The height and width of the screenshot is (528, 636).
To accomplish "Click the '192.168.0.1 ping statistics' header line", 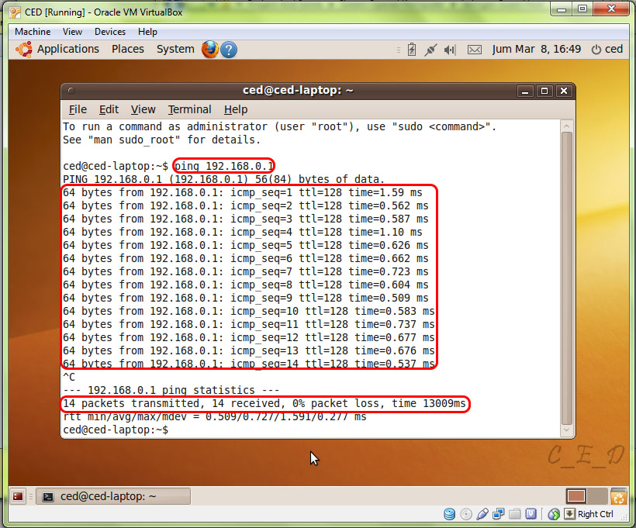I will 171,390.
